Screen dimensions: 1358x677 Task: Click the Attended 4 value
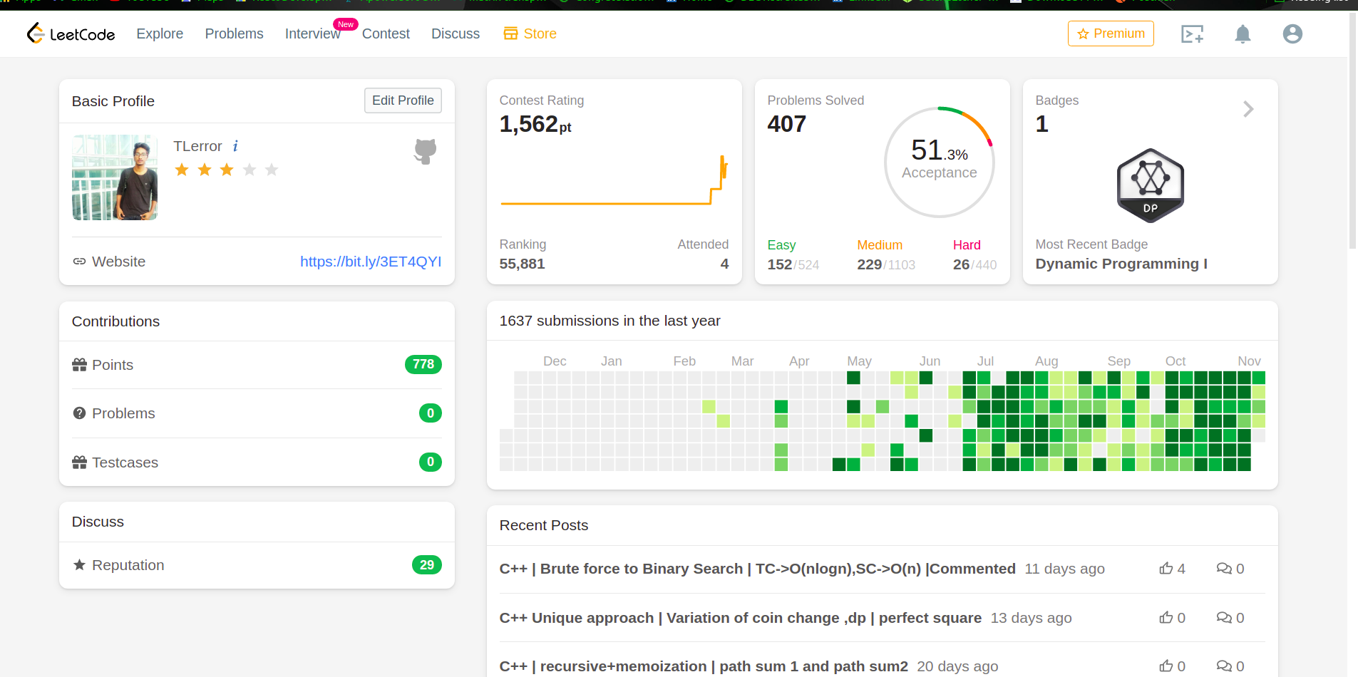coord(724,264)
